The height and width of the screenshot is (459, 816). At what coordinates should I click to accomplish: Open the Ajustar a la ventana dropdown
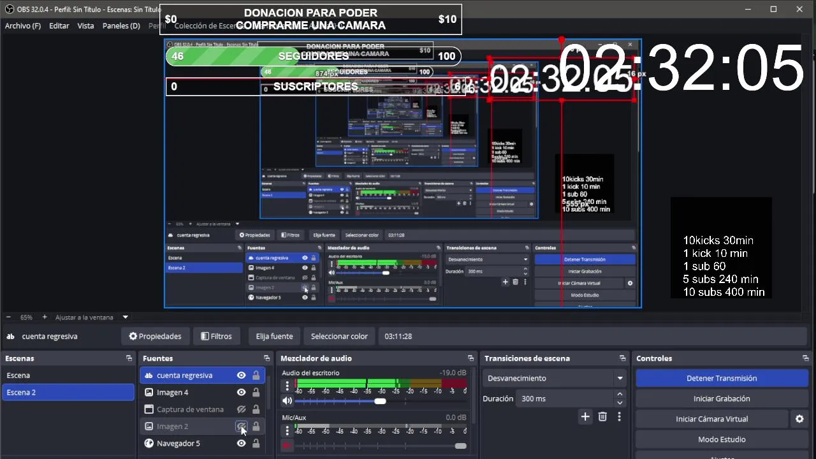click(92, 317)
